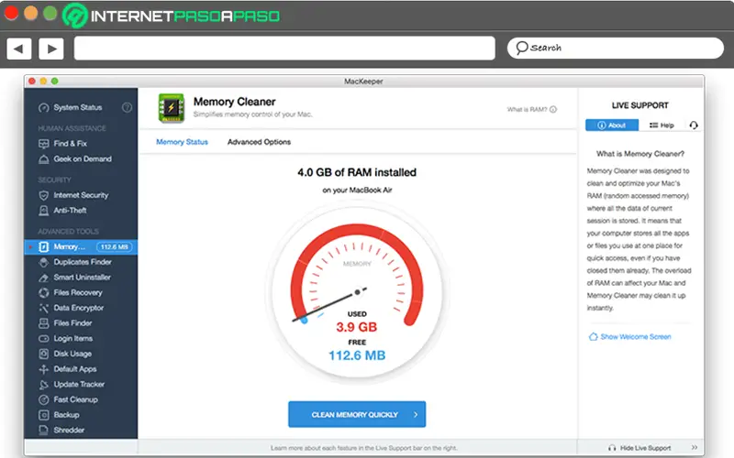Screen dimensions: 734x458
Task: Open Fast Cleanup icon
Action: [x=43, y=399]
